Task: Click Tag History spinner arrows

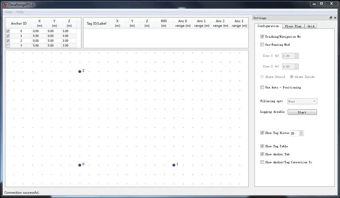Action: pyautogui.click(x=301, y=133)
